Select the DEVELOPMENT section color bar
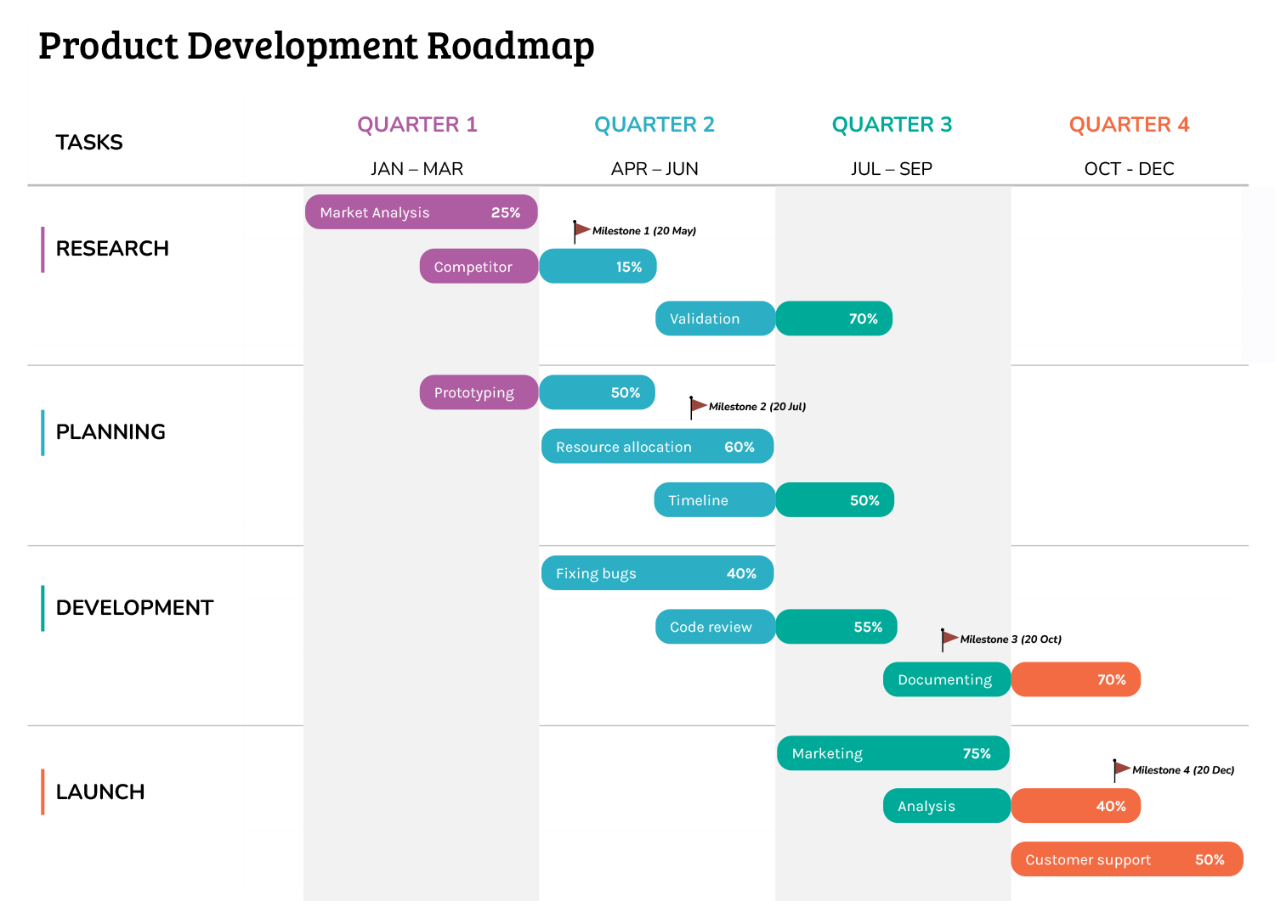 (42, 608)
